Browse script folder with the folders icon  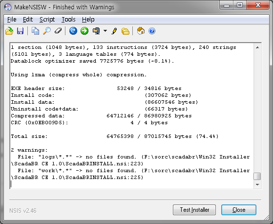126,31
